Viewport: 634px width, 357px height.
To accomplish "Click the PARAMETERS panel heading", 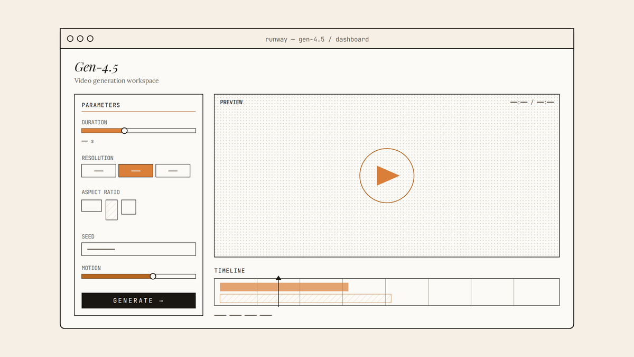I will pos(101,105).
